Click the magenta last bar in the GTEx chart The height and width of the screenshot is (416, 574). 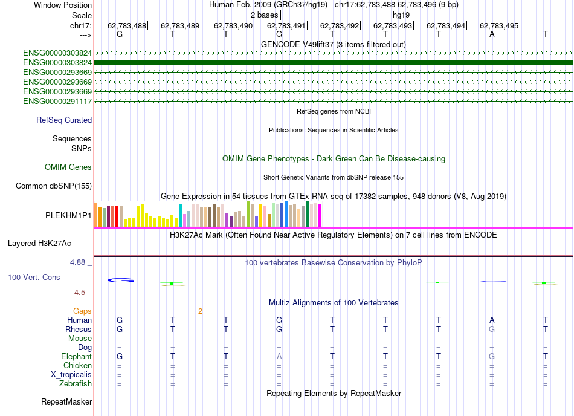click(320, 216)
